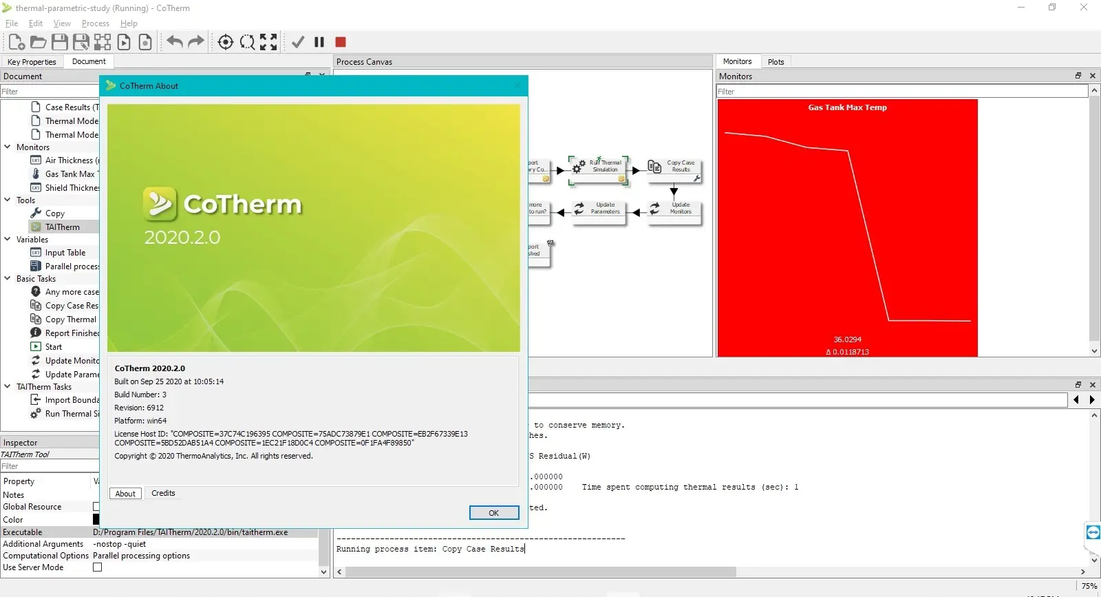Float the Monitors panel

click(x=1078, y=76)
